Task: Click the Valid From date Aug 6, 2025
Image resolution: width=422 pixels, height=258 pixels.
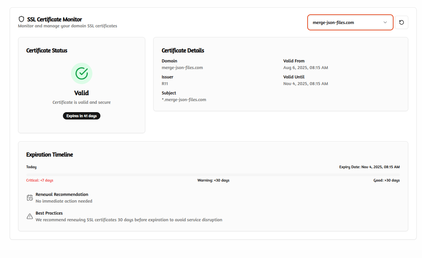Action: click(x=305, y=67)
